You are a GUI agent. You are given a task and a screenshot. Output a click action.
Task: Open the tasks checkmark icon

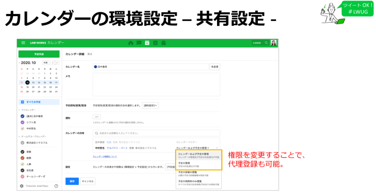point(163,43)
